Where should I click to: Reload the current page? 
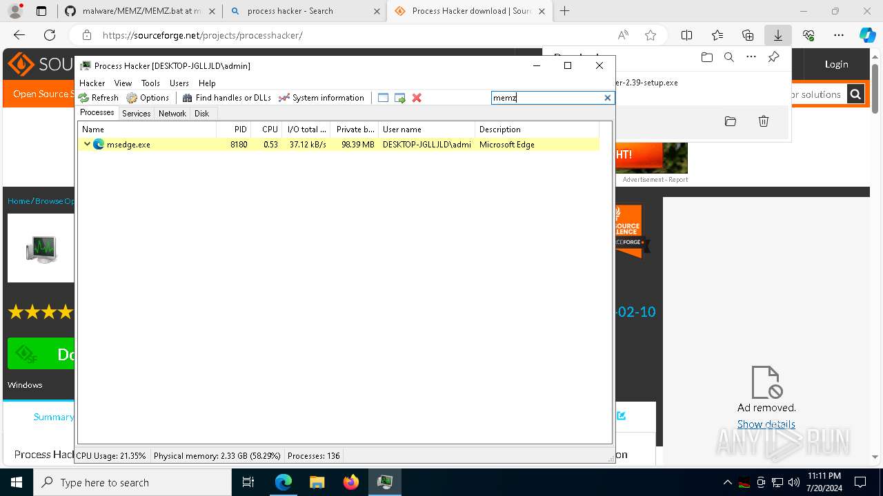(x=50, y=35)
